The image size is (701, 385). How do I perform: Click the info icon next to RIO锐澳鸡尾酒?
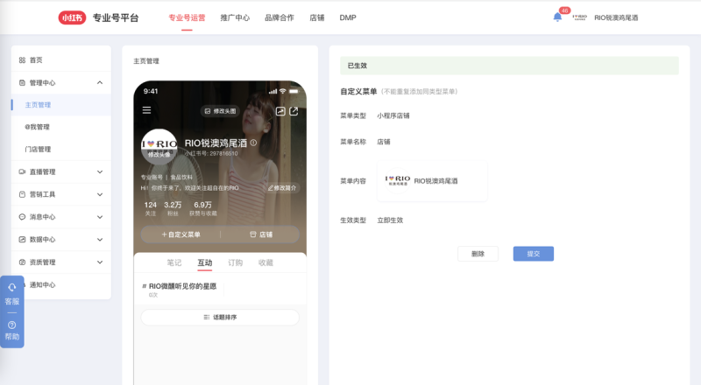pyautogui.click(x=253, y=143)
